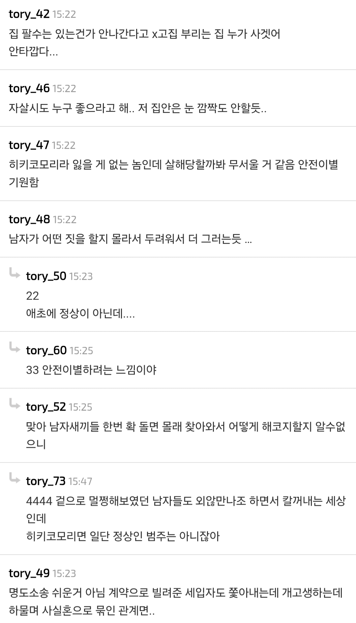The image size is (356, 623).
Task: Click tory_48's comment text
Action: click(x=130, y=239)
